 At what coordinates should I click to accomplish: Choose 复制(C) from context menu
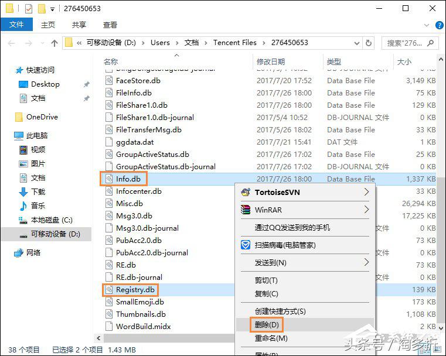pyautogui.click(x=305, y=294)
